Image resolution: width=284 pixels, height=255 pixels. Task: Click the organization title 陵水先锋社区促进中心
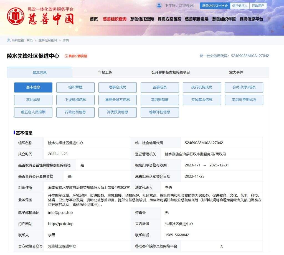coord(33,56)
